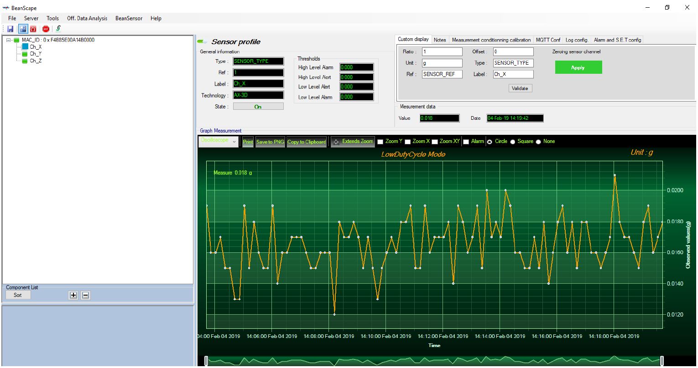Screen dimensions: 698x368
Task: Click the left handle of the time range slider
Action: tap(206, 361)
